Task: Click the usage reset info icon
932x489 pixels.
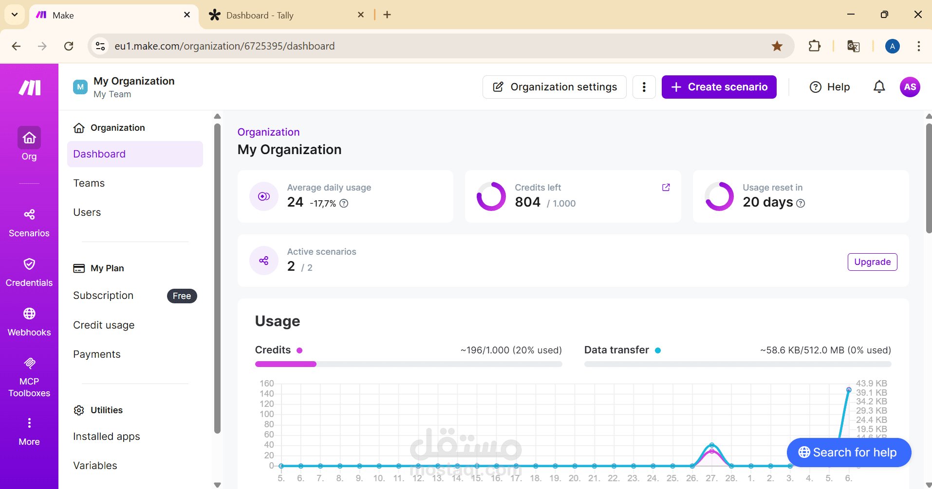Action: [801, 203]
